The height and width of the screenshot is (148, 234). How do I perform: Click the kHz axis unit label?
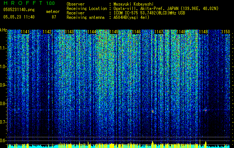coord(3,30)
